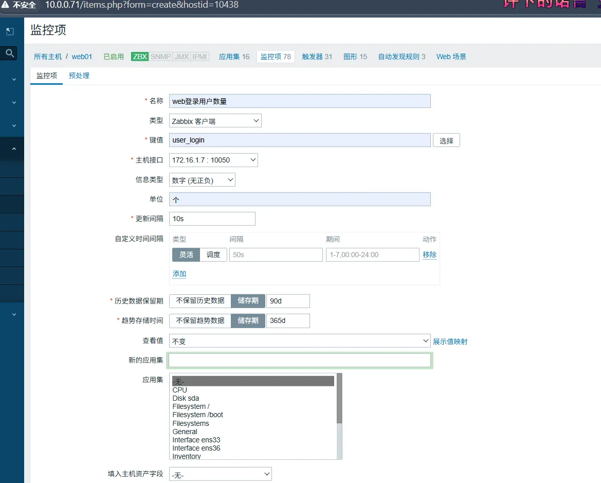Click the 展示值映射 link
Viewport: 601px width, 483px height.
(x=450, y=342)
